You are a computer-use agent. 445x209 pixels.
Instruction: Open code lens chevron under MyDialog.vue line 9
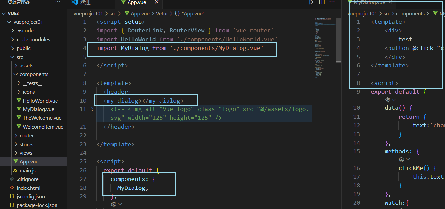point(394,99)
